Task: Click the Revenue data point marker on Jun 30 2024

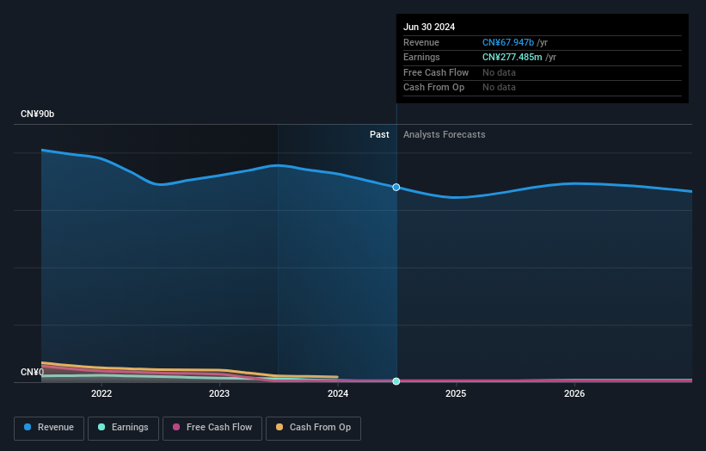Action: pos(396,187)
